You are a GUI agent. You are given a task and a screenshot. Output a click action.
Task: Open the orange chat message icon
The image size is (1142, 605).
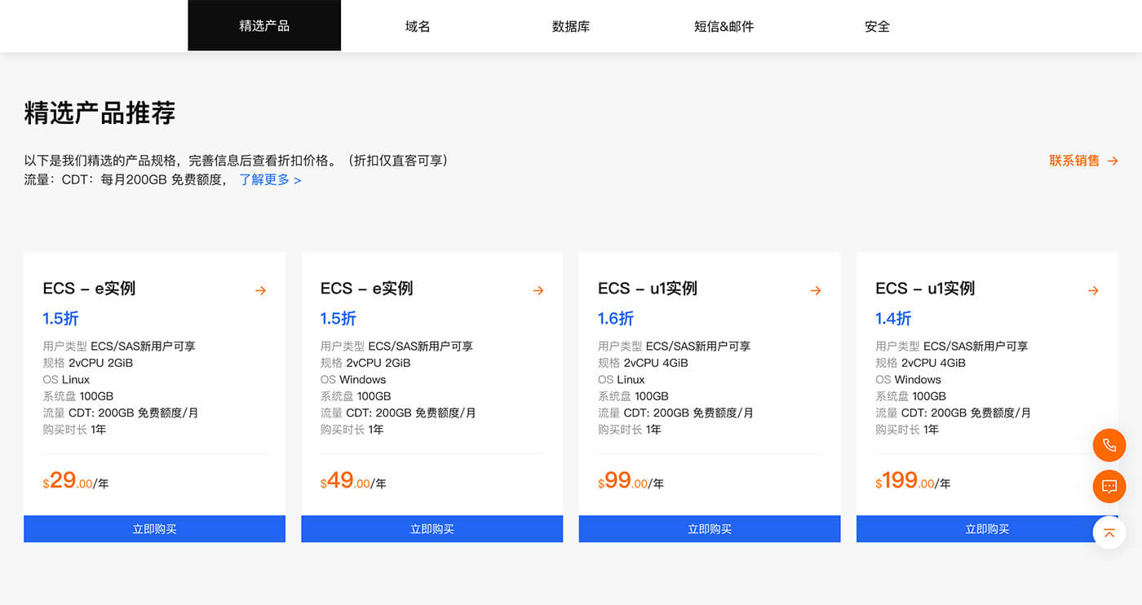(x=1109, y=487)
